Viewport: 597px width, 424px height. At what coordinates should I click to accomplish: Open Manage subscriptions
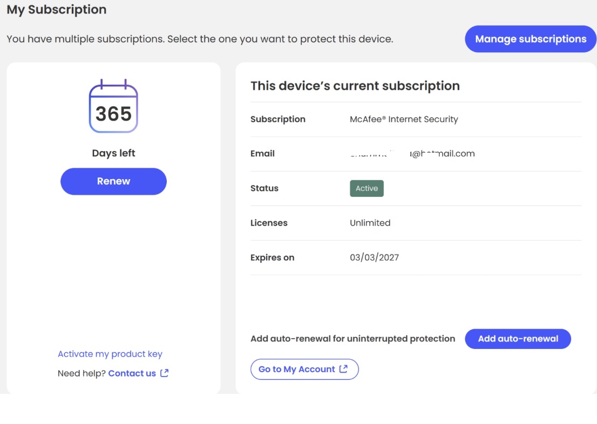530,39
